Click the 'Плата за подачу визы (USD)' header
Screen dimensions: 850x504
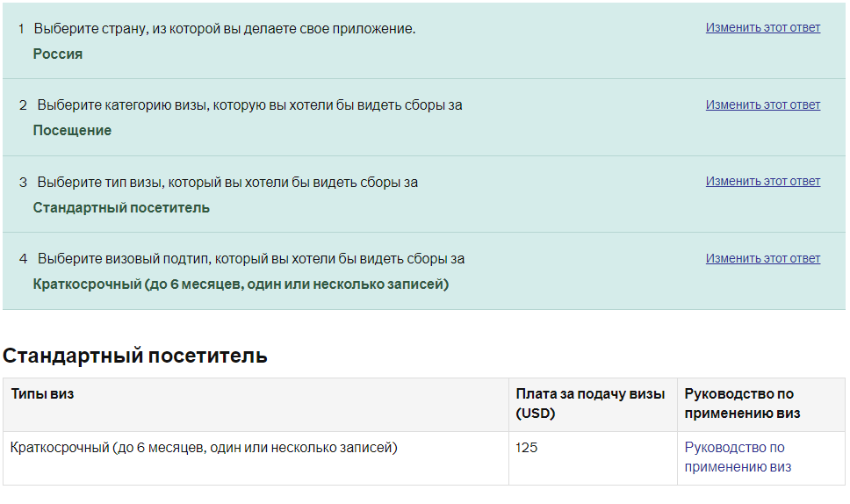tap(590, 404)
